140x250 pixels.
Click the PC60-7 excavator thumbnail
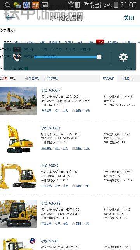click(x=18, y=176)
